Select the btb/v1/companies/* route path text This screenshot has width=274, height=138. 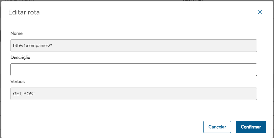(33, 46)
